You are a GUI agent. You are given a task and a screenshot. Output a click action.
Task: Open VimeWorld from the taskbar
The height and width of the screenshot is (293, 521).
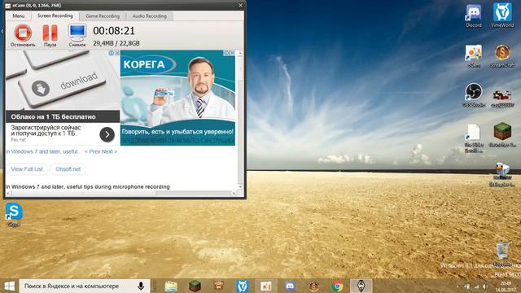coord(243,286)
